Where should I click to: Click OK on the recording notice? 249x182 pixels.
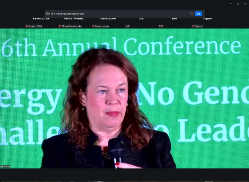coord(198,14)
